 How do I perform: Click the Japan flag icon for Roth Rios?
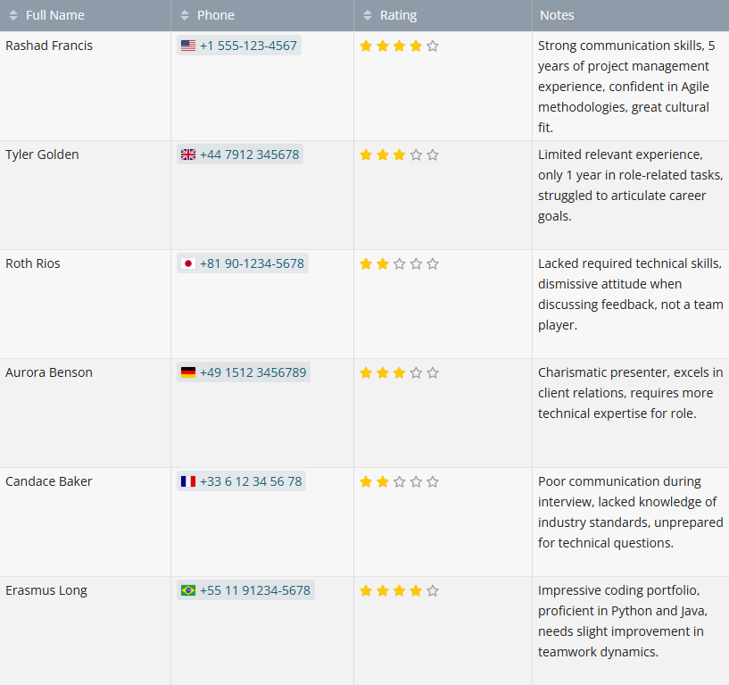[188, 263]
